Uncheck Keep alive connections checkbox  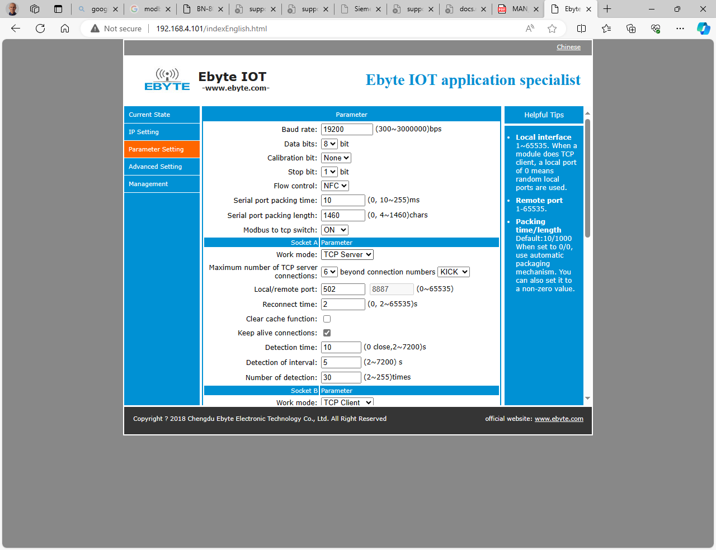click(327, 333)
